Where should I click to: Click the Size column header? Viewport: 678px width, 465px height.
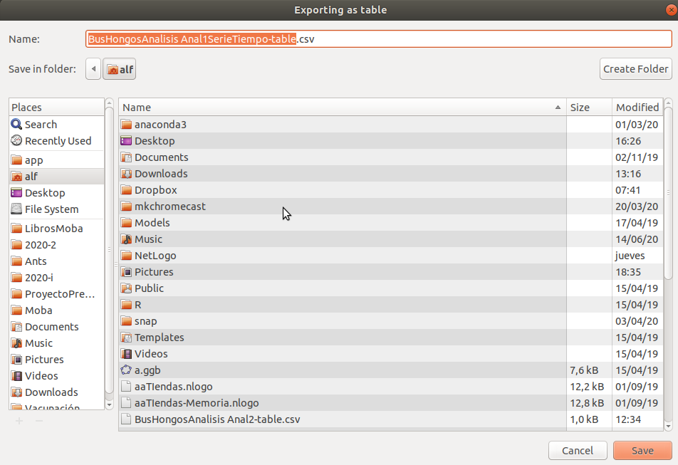(590, 108)
